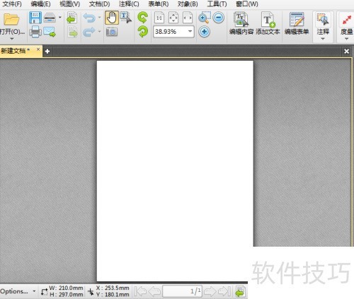Image resolution: width=354 pixels, height=299 pixels.
Task: Expand the 打开(O) dropdown arrow
Action: click(12, 39)
